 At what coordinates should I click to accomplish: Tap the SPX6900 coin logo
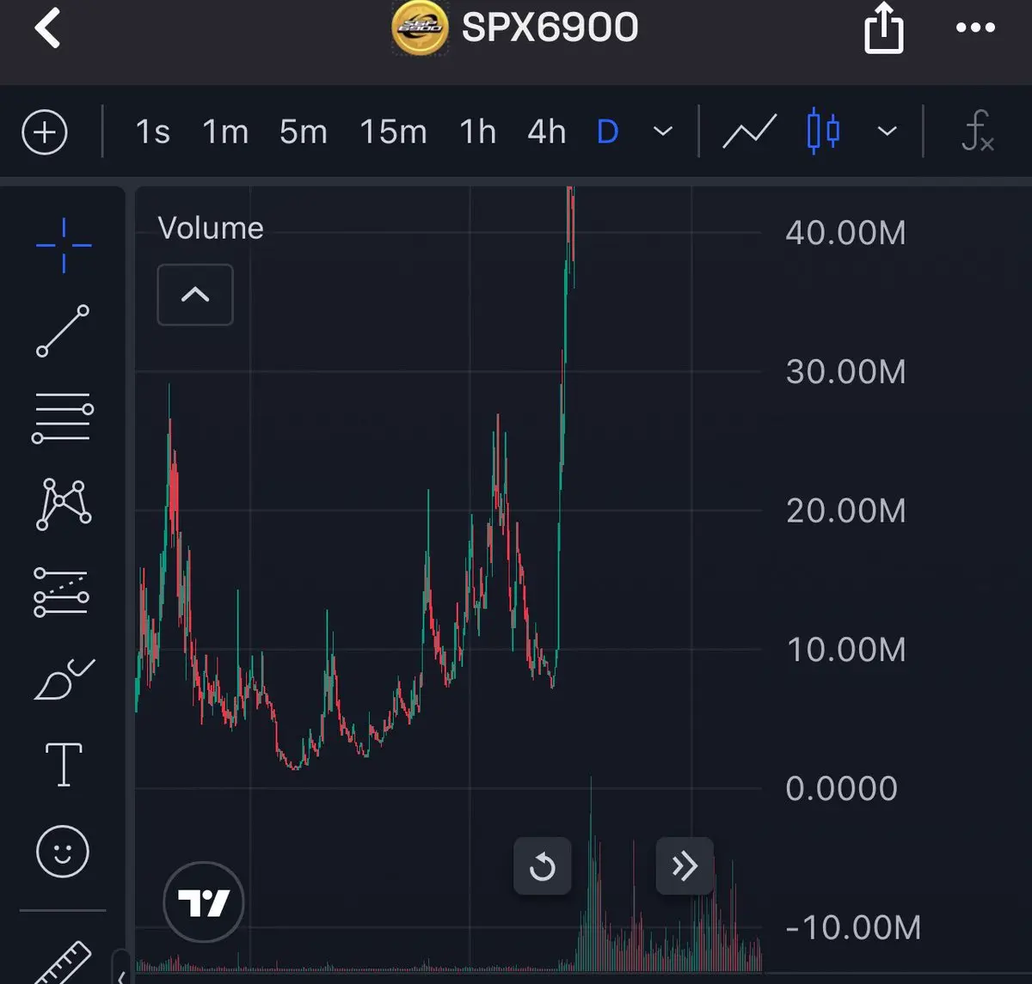tap(420, 28)
